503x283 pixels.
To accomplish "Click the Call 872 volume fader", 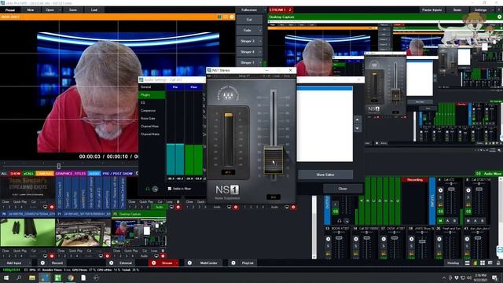I will pyautogui.click(x=451, y=189).
